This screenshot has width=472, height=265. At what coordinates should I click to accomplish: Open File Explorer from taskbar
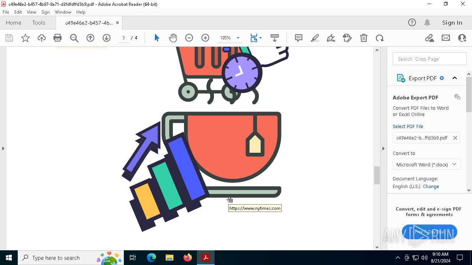pos(170,258)
